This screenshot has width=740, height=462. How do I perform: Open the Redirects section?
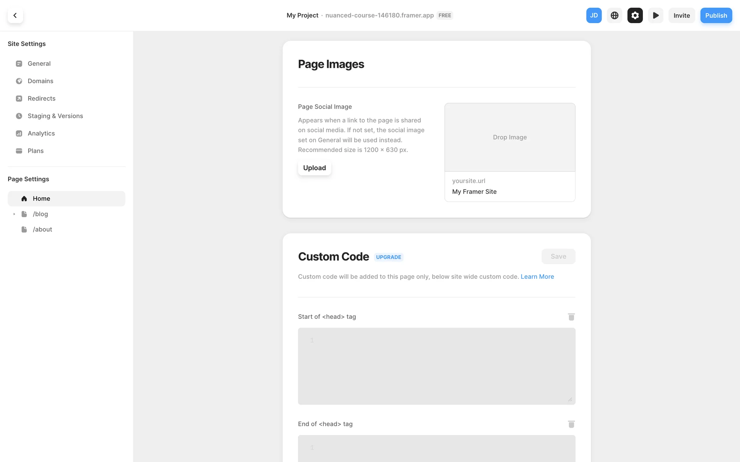pos(42,99)
